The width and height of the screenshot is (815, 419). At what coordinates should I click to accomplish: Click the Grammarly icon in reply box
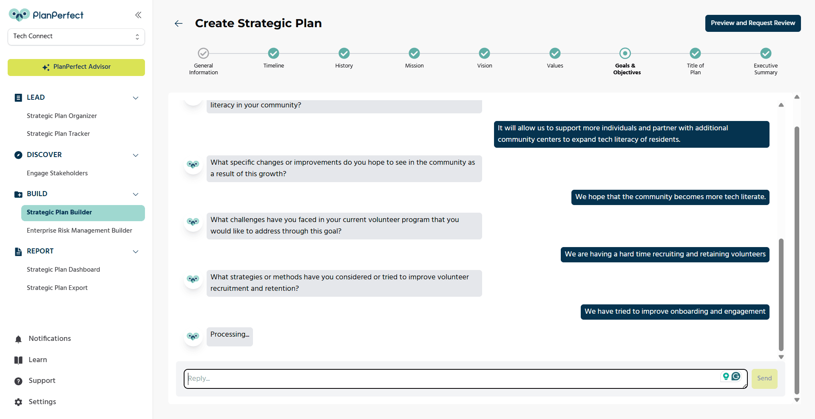[x=736, y=376]
